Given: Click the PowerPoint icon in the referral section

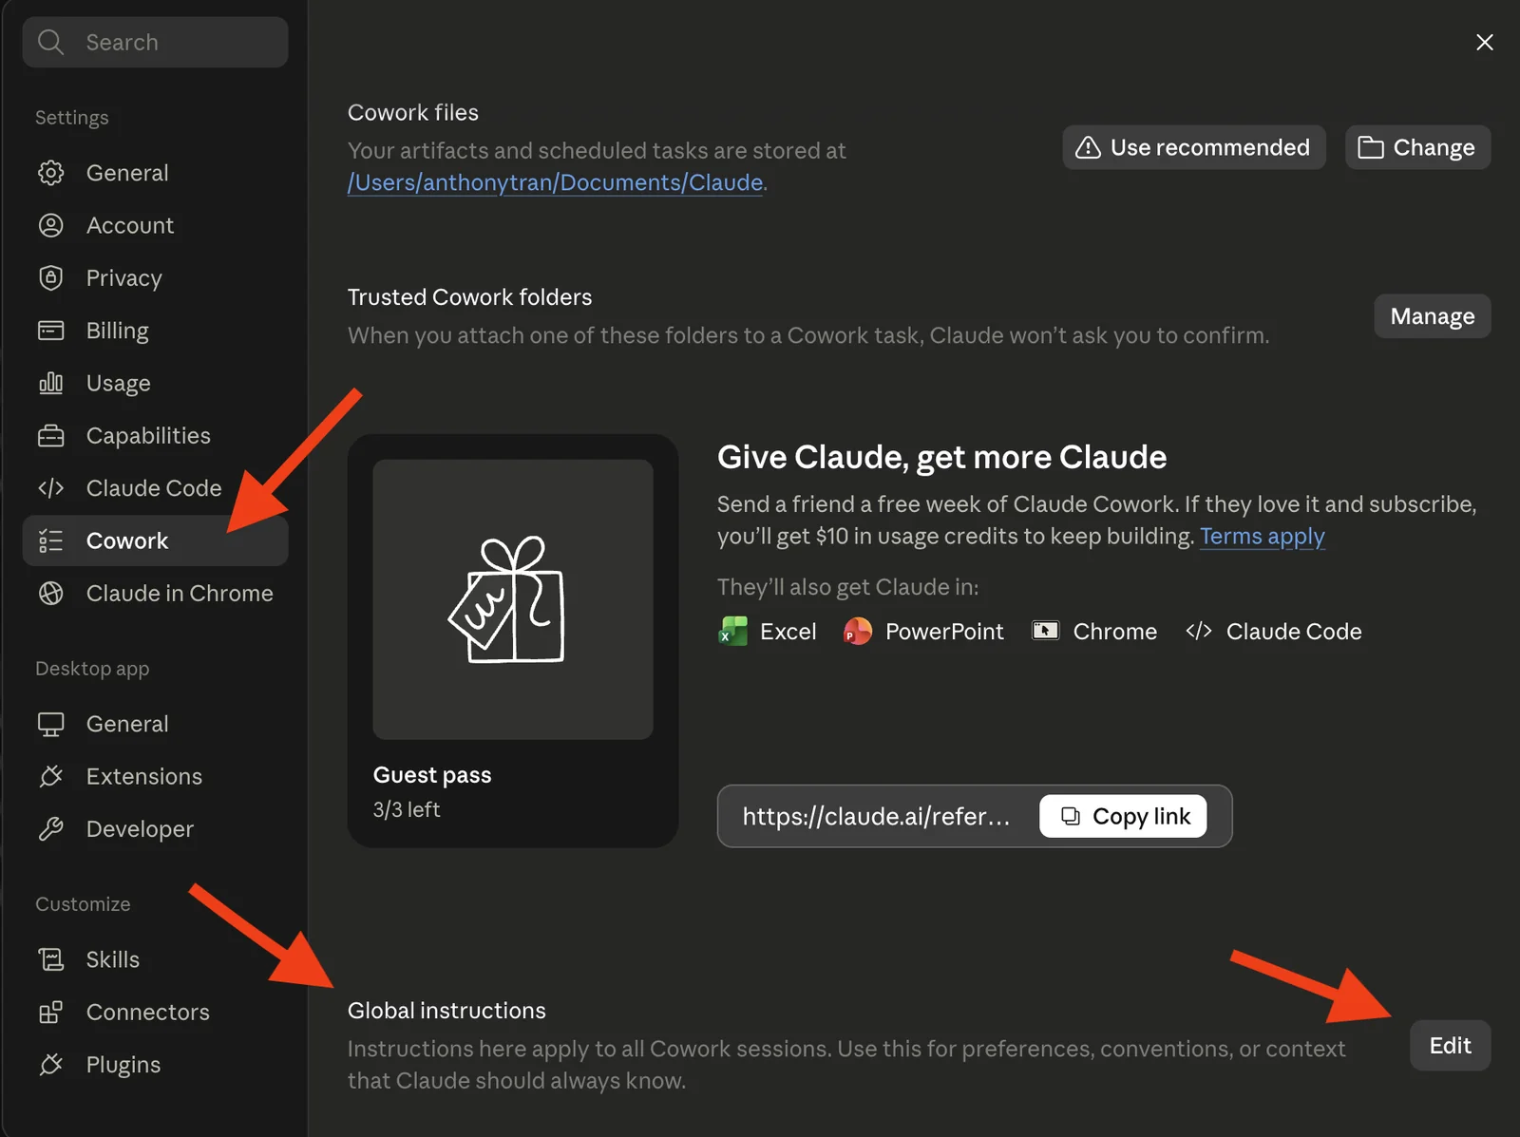Looking at the screenshot, I should (858, 632).
